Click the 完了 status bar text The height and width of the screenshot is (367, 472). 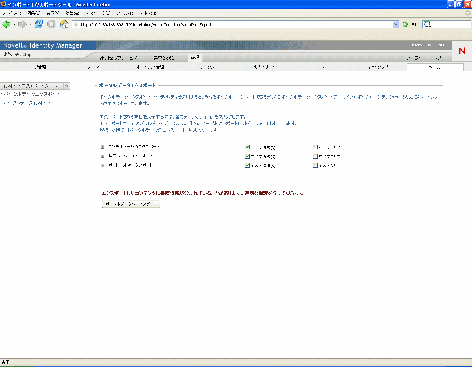click(6, 362)
